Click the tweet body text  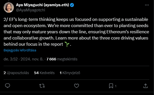76,32
